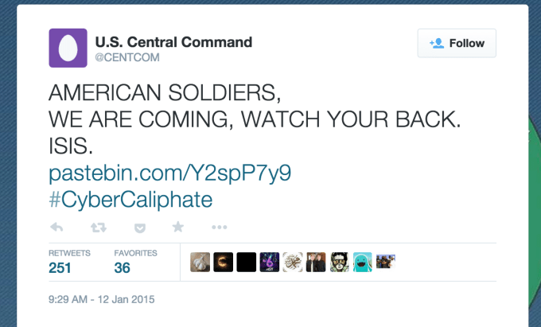Viewport: 541px width, 327px height.
Task: Click the teal cartoon face avatar
Action: coord(363,262)
